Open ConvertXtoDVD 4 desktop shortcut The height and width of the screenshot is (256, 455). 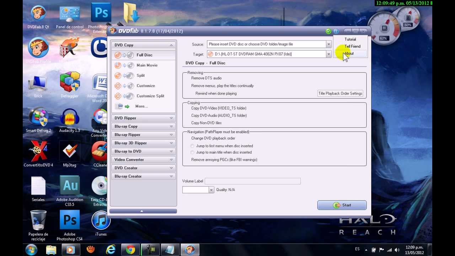(38, 154)
